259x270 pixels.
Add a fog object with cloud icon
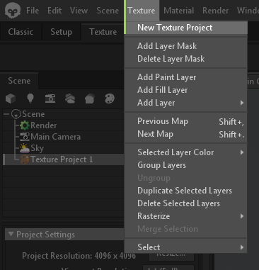click(70, 99)
